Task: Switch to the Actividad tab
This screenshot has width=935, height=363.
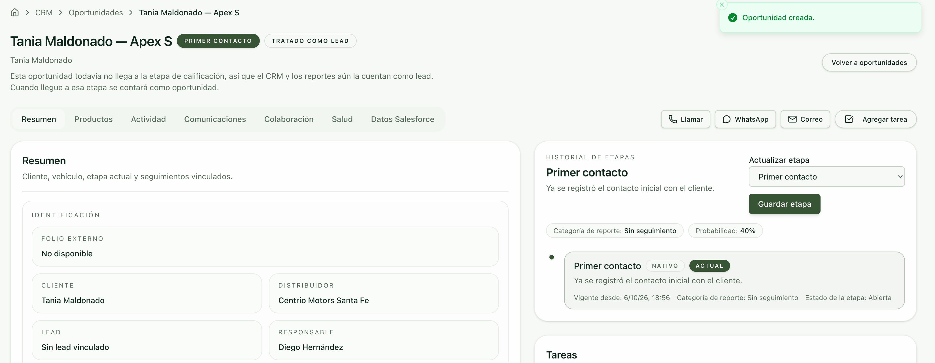Action: click(x=148, y=119)
